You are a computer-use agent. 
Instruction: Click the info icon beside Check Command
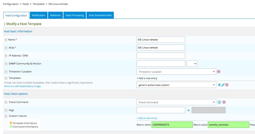click(219, 102)
